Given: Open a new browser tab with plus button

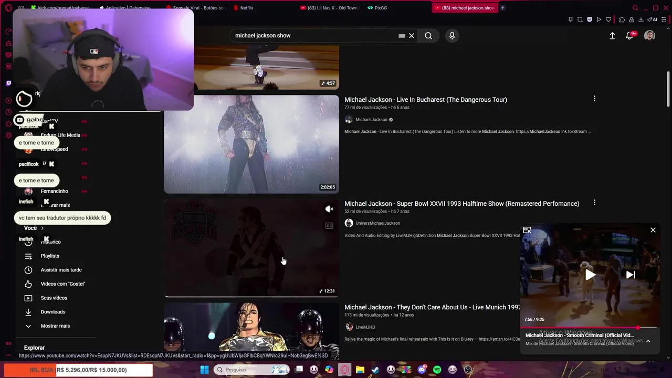Looking at the screenshot, I should click(x=502, y=8).
